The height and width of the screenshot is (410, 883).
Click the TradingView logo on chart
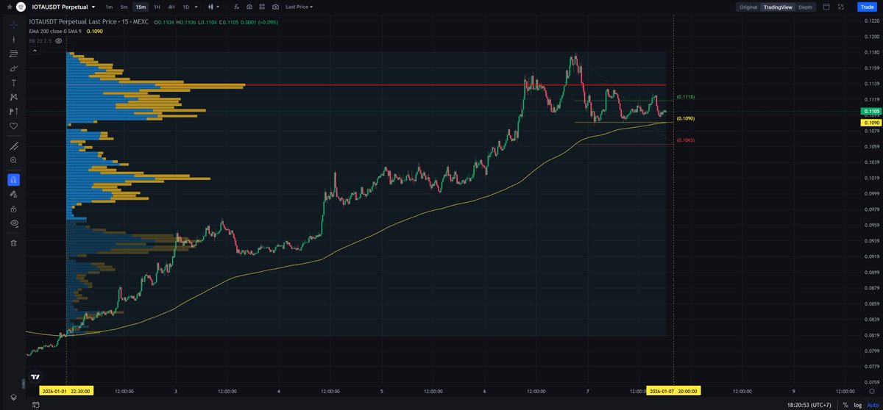(35, 376)
